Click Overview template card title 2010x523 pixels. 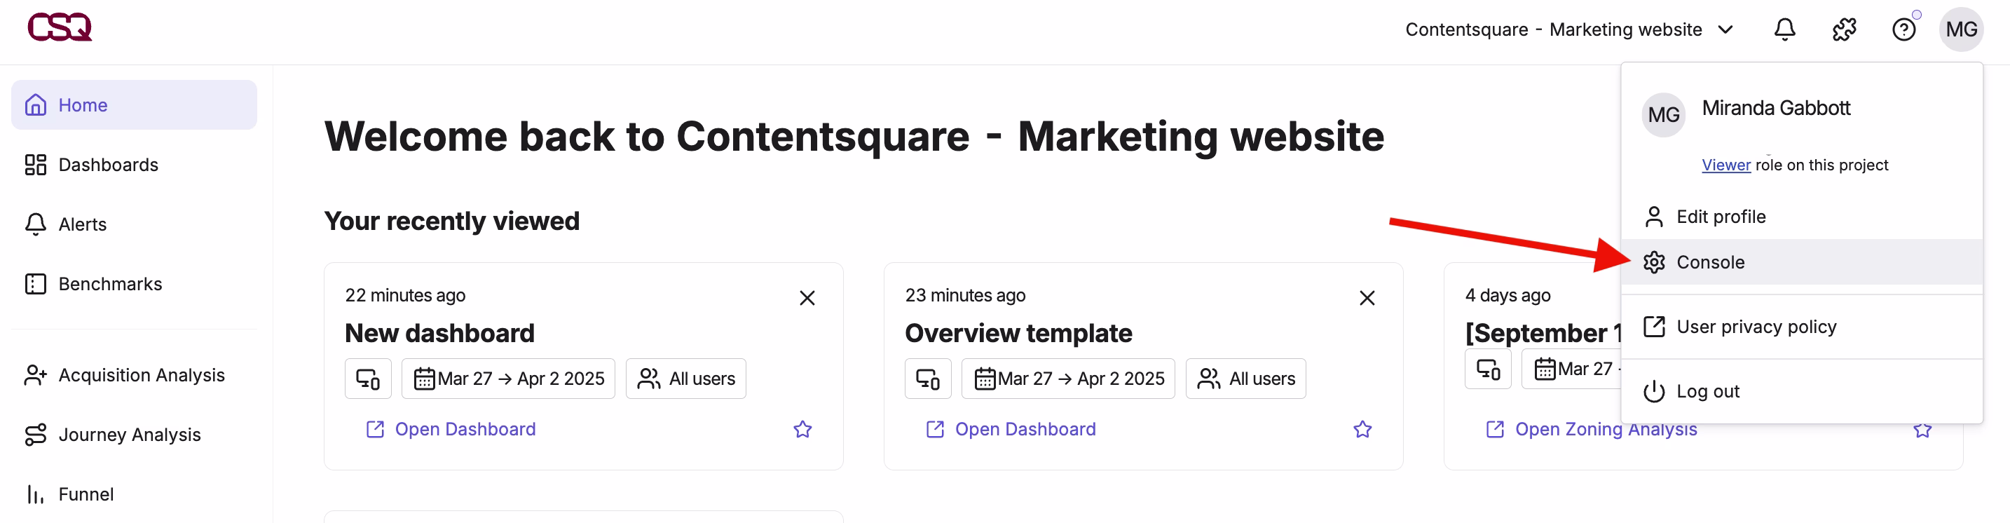pos(1018,333)
